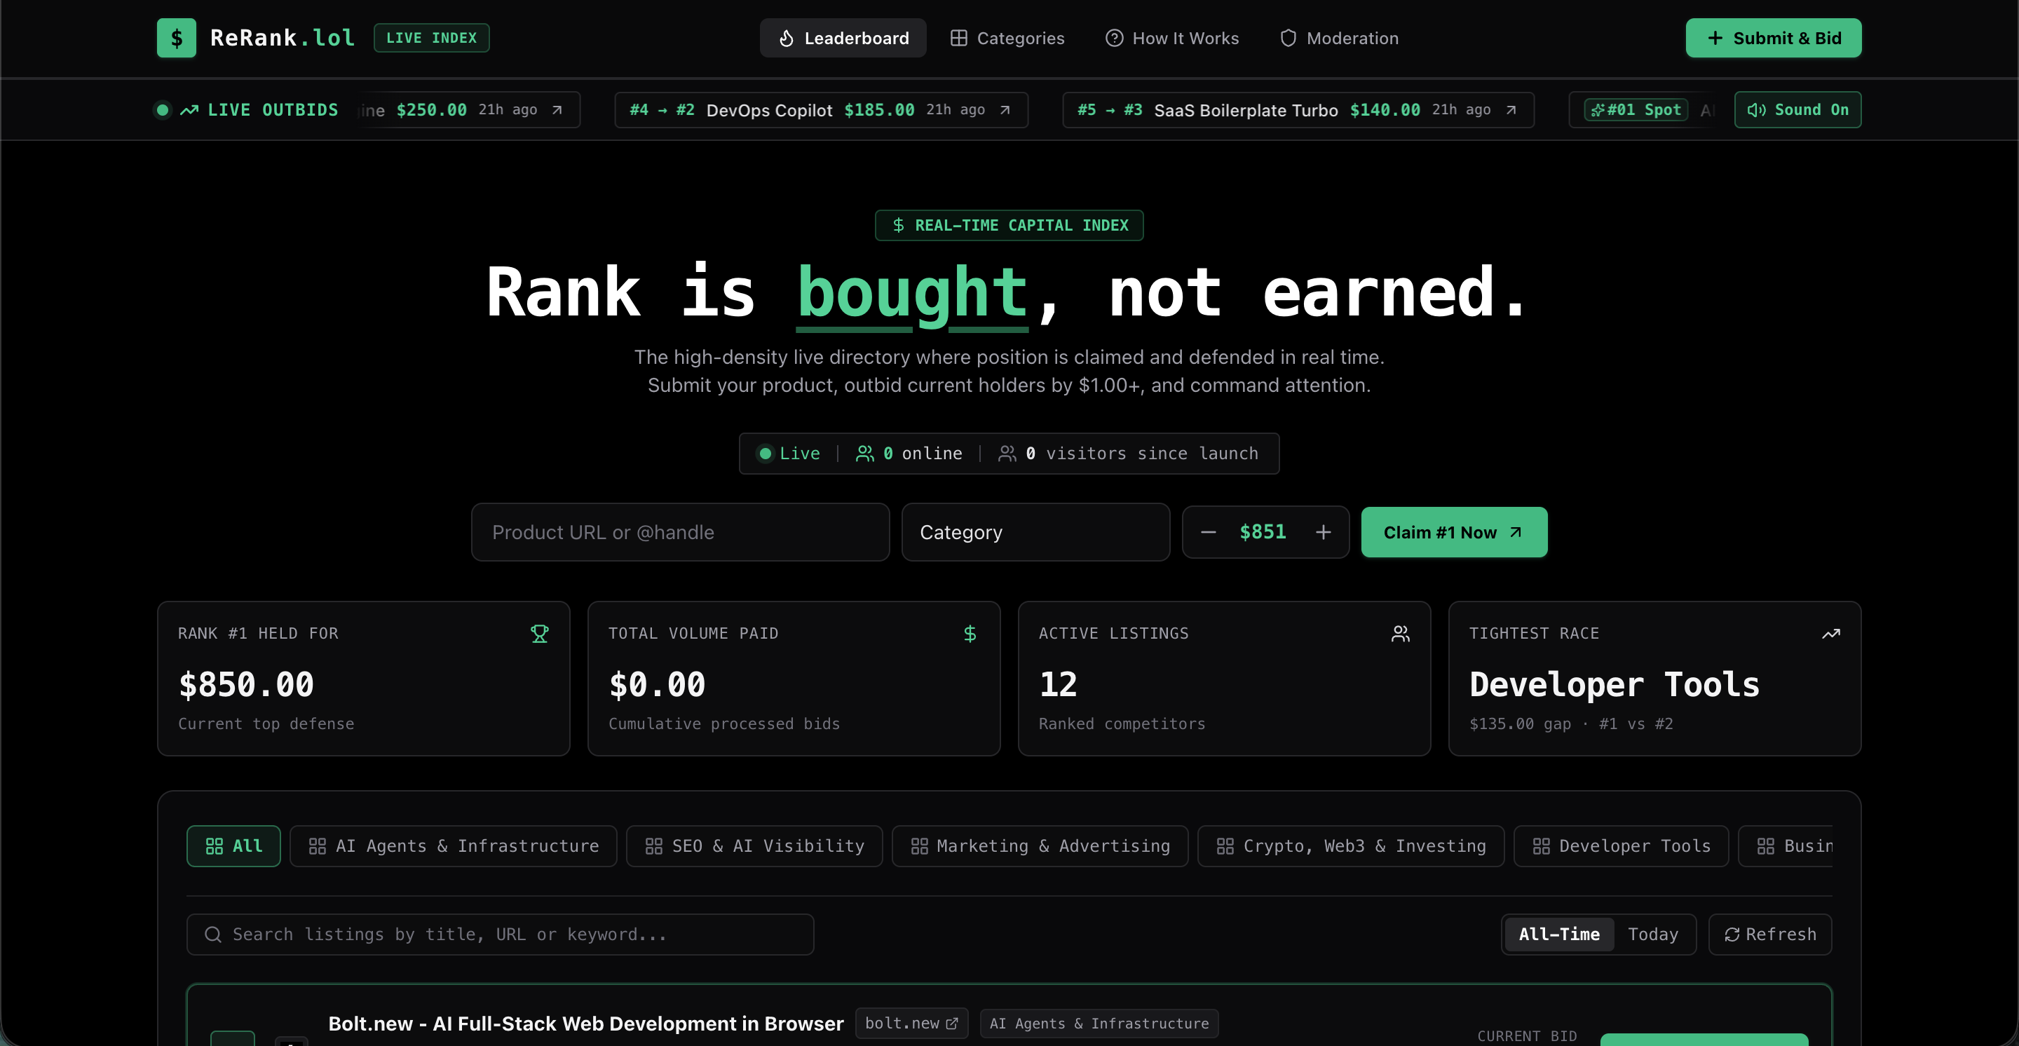Click the LIVE INDEX badge
2019x1046 pixels.
click(431, 38)
